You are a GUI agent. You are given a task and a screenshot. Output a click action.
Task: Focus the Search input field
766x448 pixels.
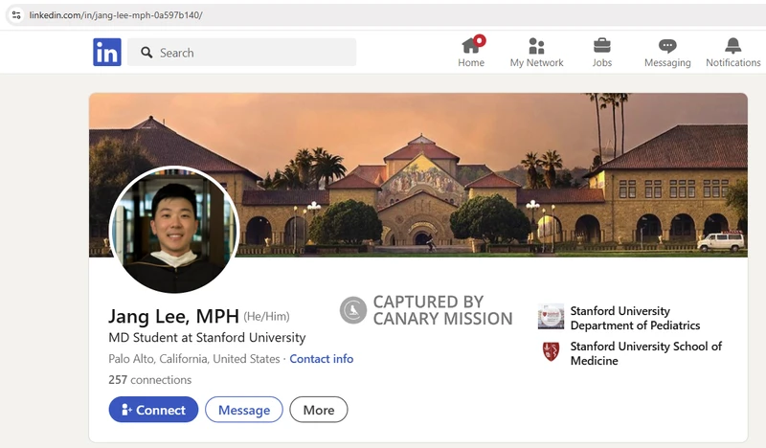(x=242, y=53)
